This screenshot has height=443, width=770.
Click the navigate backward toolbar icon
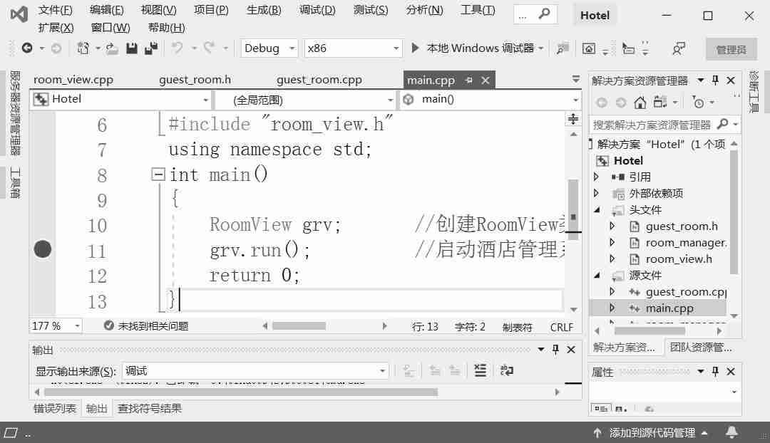point(27,48)
